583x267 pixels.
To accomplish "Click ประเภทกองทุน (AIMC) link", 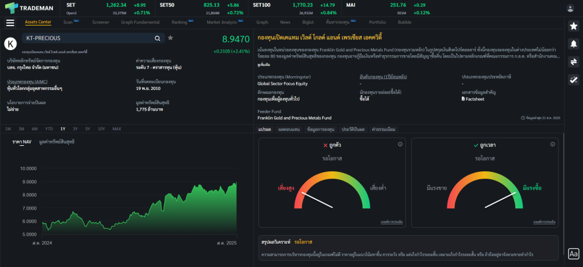I will (x=27, y=81).
